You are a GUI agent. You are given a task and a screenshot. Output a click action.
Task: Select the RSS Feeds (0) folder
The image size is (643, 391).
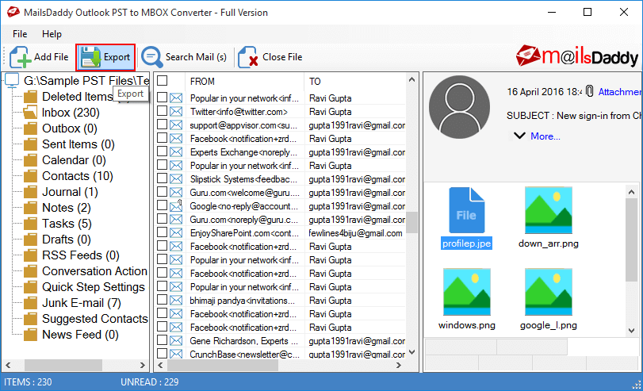80,255
